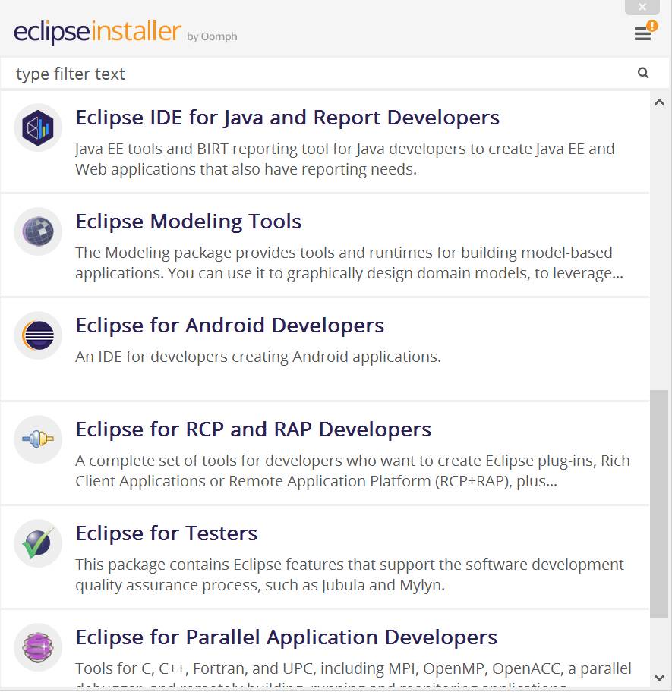The image size is (672, 692).
Task: Click the Java and Report Developers package icon
Action: [x=37, y=127]
